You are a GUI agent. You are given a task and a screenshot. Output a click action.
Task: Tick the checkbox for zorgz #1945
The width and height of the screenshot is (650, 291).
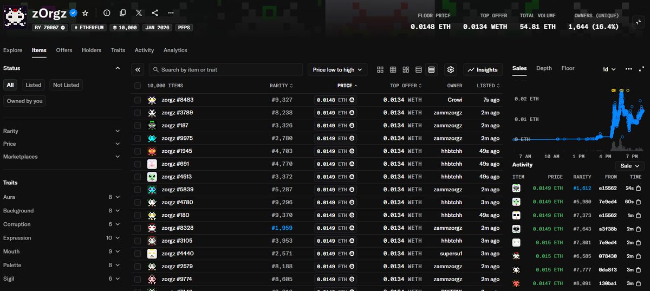[138, 151]
